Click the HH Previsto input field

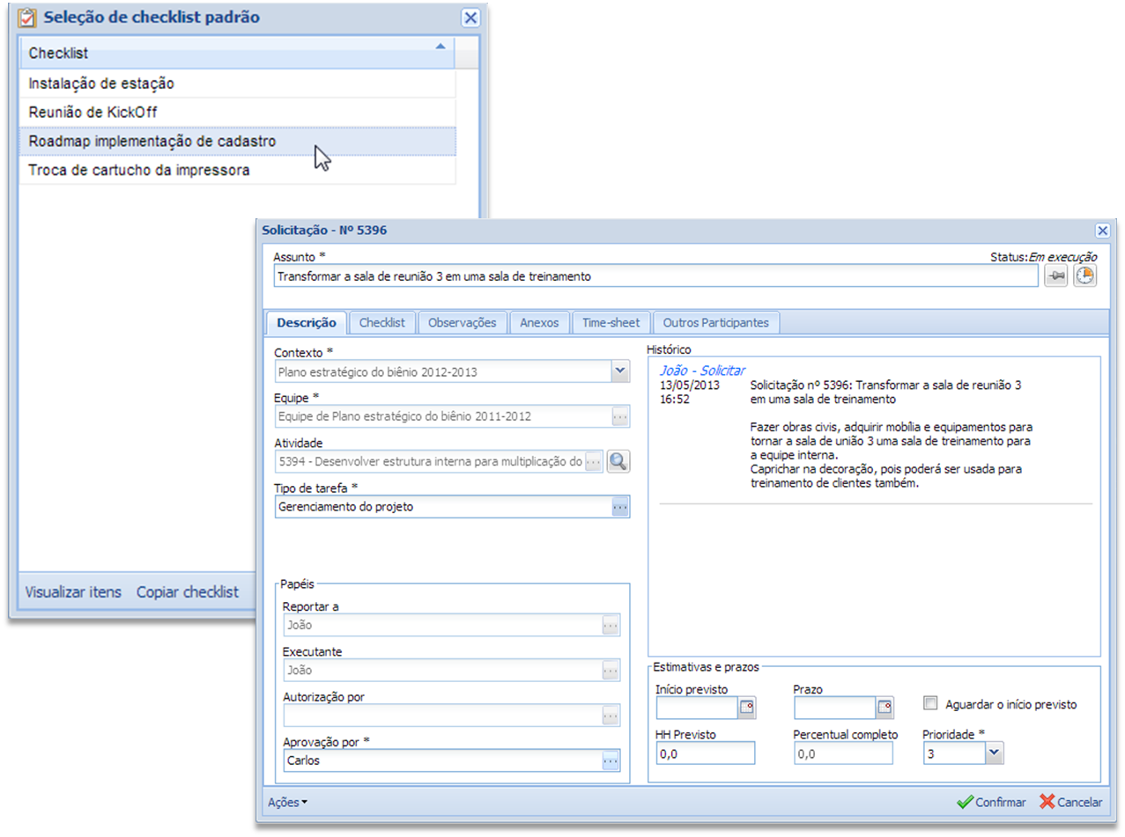(705, 753)
